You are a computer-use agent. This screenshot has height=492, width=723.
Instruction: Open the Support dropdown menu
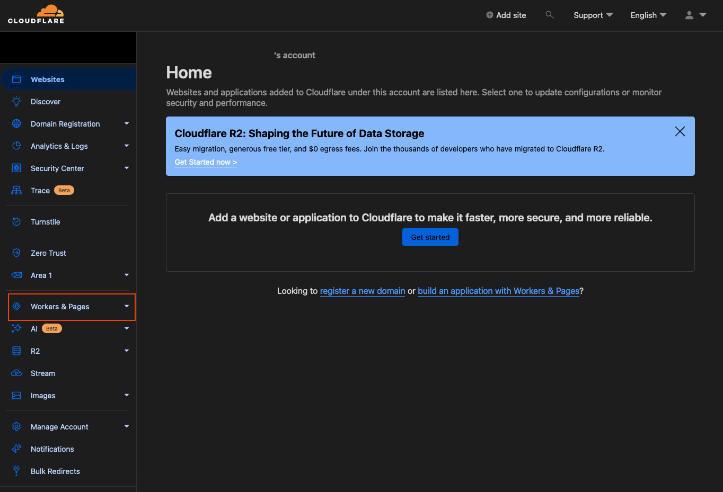593,15
